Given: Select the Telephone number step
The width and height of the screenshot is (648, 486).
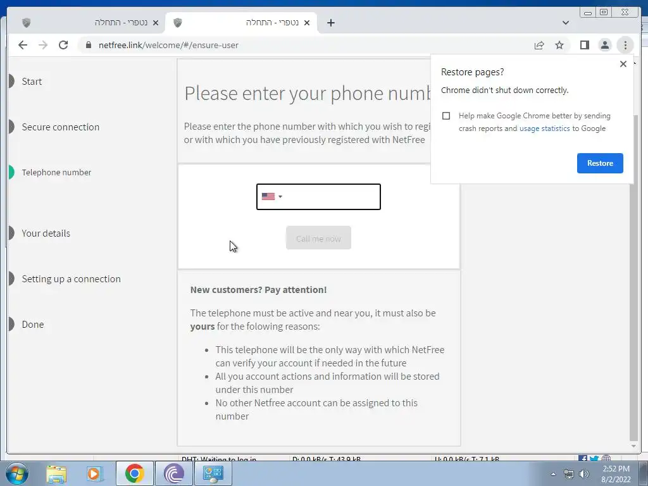Looking at the screenshot, I should tap(56, 172).
